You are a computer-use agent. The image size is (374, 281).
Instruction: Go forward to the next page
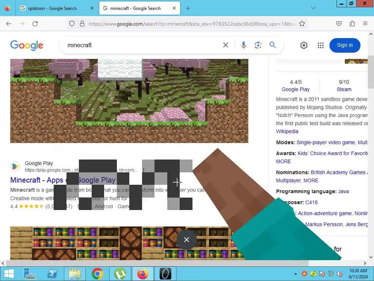22,24
